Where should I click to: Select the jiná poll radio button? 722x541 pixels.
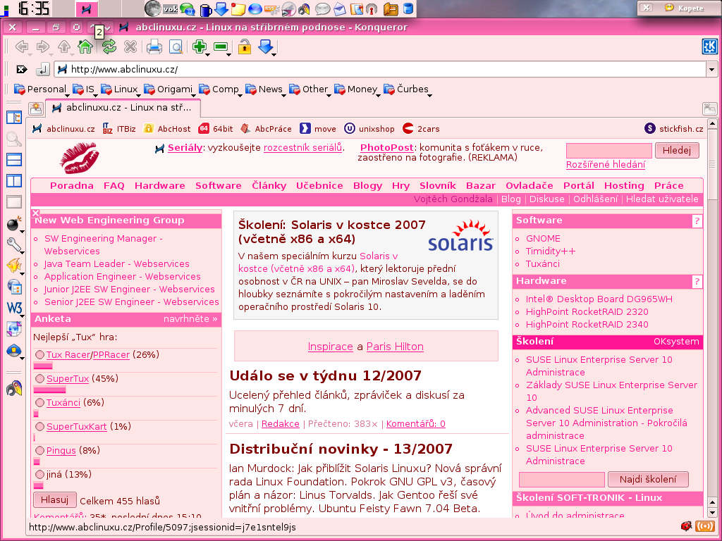point(39,474)
